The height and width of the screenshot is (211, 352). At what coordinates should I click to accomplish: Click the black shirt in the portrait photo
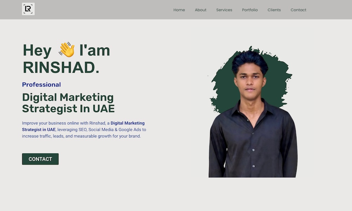tap(253, 143)
